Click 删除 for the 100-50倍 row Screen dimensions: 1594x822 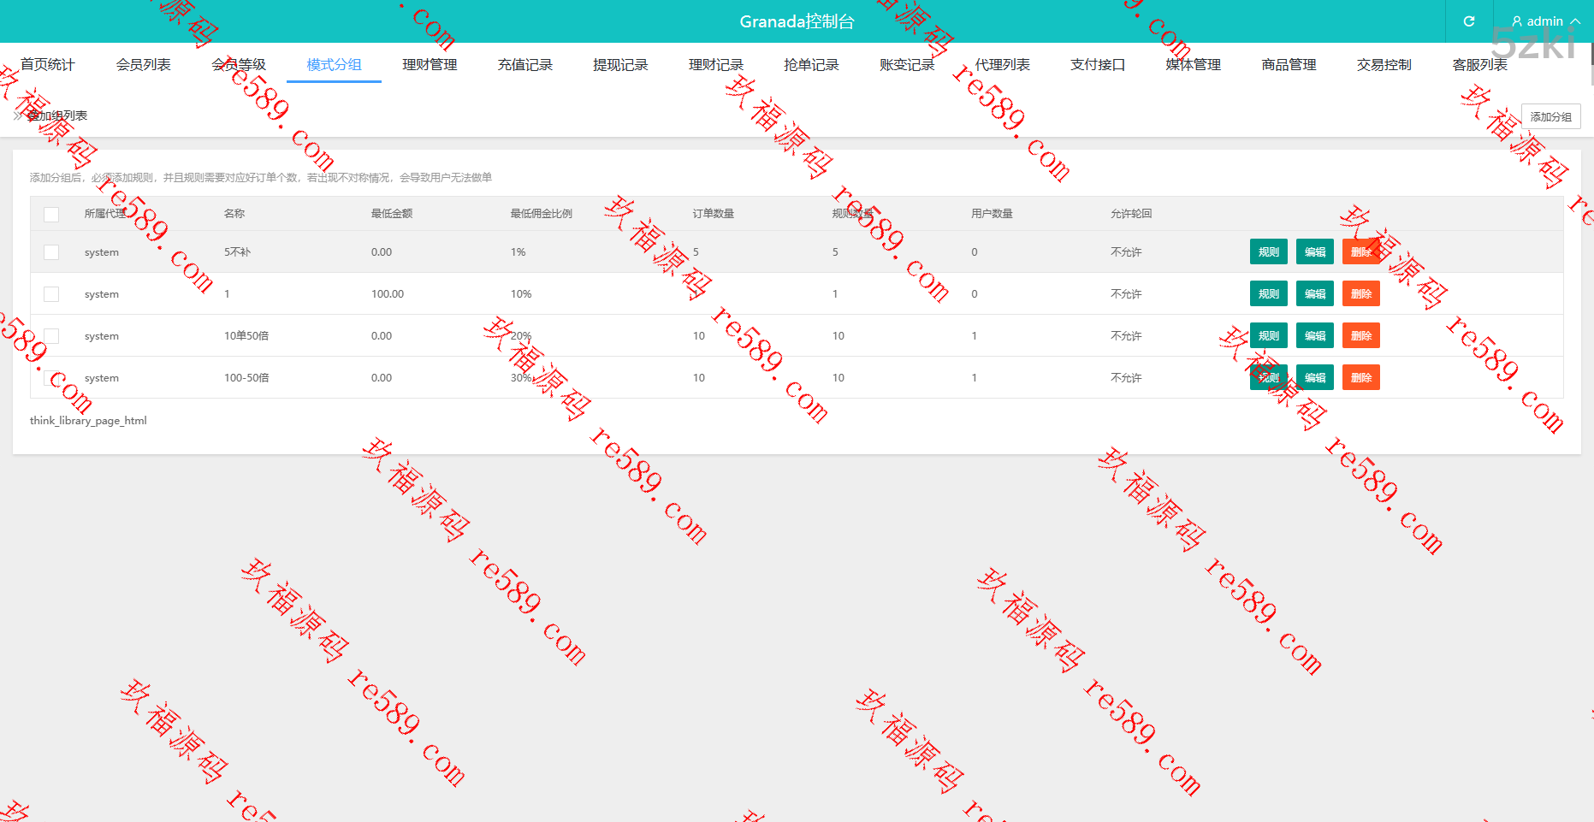[x=1360, y=378]
